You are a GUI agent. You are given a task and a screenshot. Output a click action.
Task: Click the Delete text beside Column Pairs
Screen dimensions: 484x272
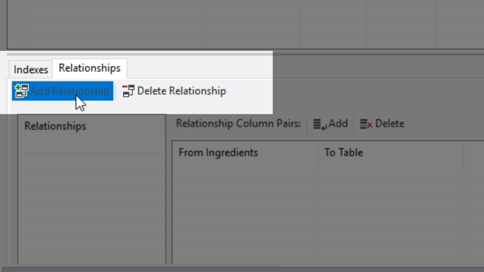coord(389,124)
